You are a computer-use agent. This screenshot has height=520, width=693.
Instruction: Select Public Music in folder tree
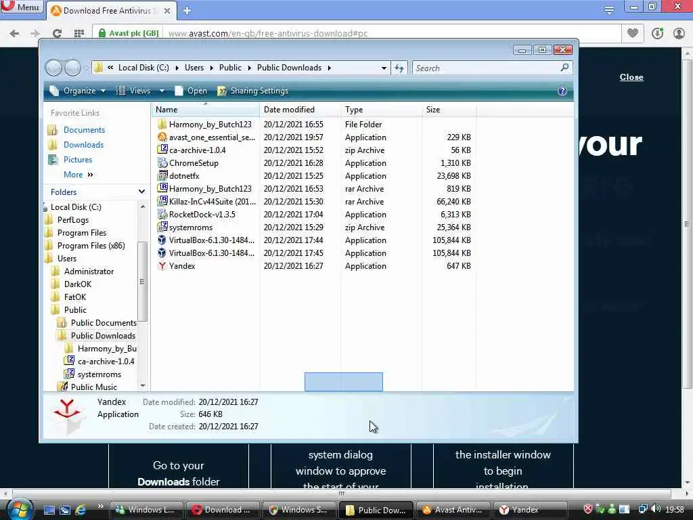(93, 387)
